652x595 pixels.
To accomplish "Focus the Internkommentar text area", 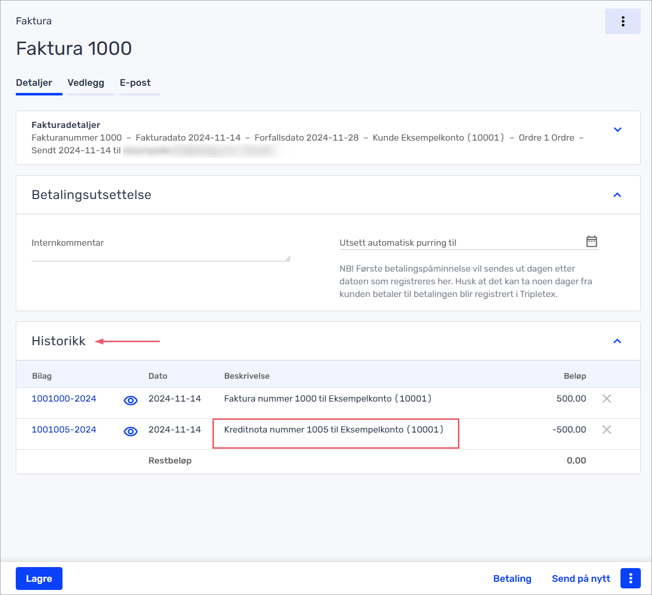I will pos(161,249).
